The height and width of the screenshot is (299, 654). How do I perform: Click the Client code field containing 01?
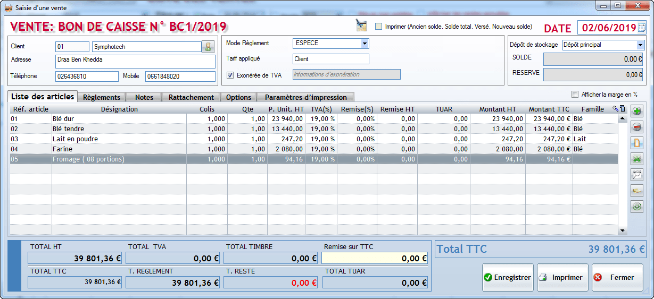[x=72, y=47]
